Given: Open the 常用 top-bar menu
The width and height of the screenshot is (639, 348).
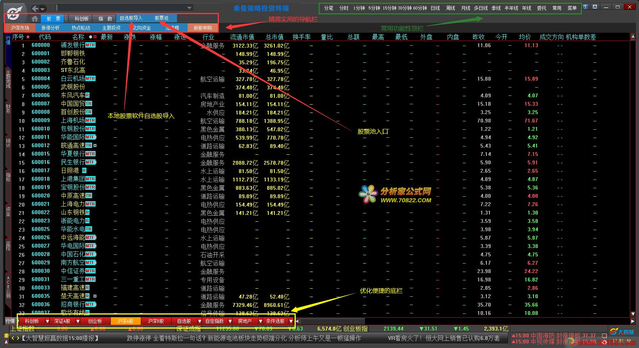Looking at the screenshot, I should point(557,8).
